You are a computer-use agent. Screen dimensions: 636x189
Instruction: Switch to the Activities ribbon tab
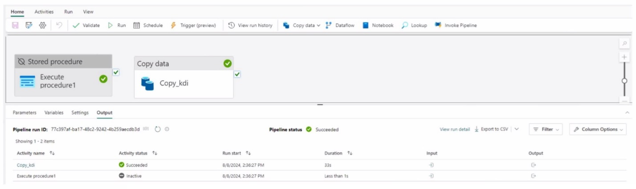[x=44, y=12]
